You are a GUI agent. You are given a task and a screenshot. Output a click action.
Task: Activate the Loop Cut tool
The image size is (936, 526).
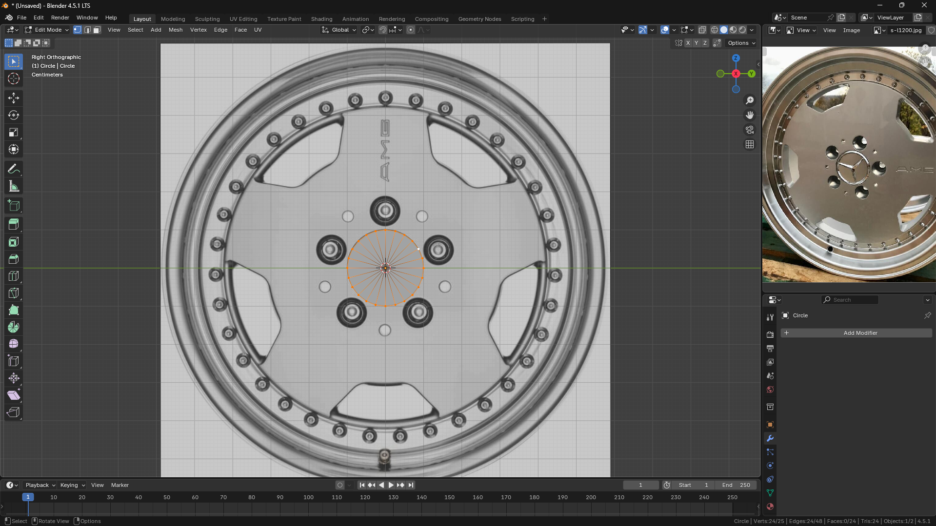[x=14, y=276]
